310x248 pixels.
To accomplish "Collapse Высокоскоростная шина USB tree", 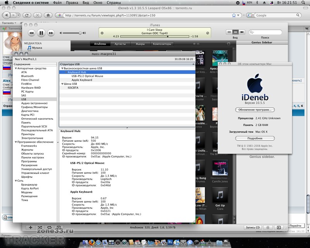I will point(62,69).
